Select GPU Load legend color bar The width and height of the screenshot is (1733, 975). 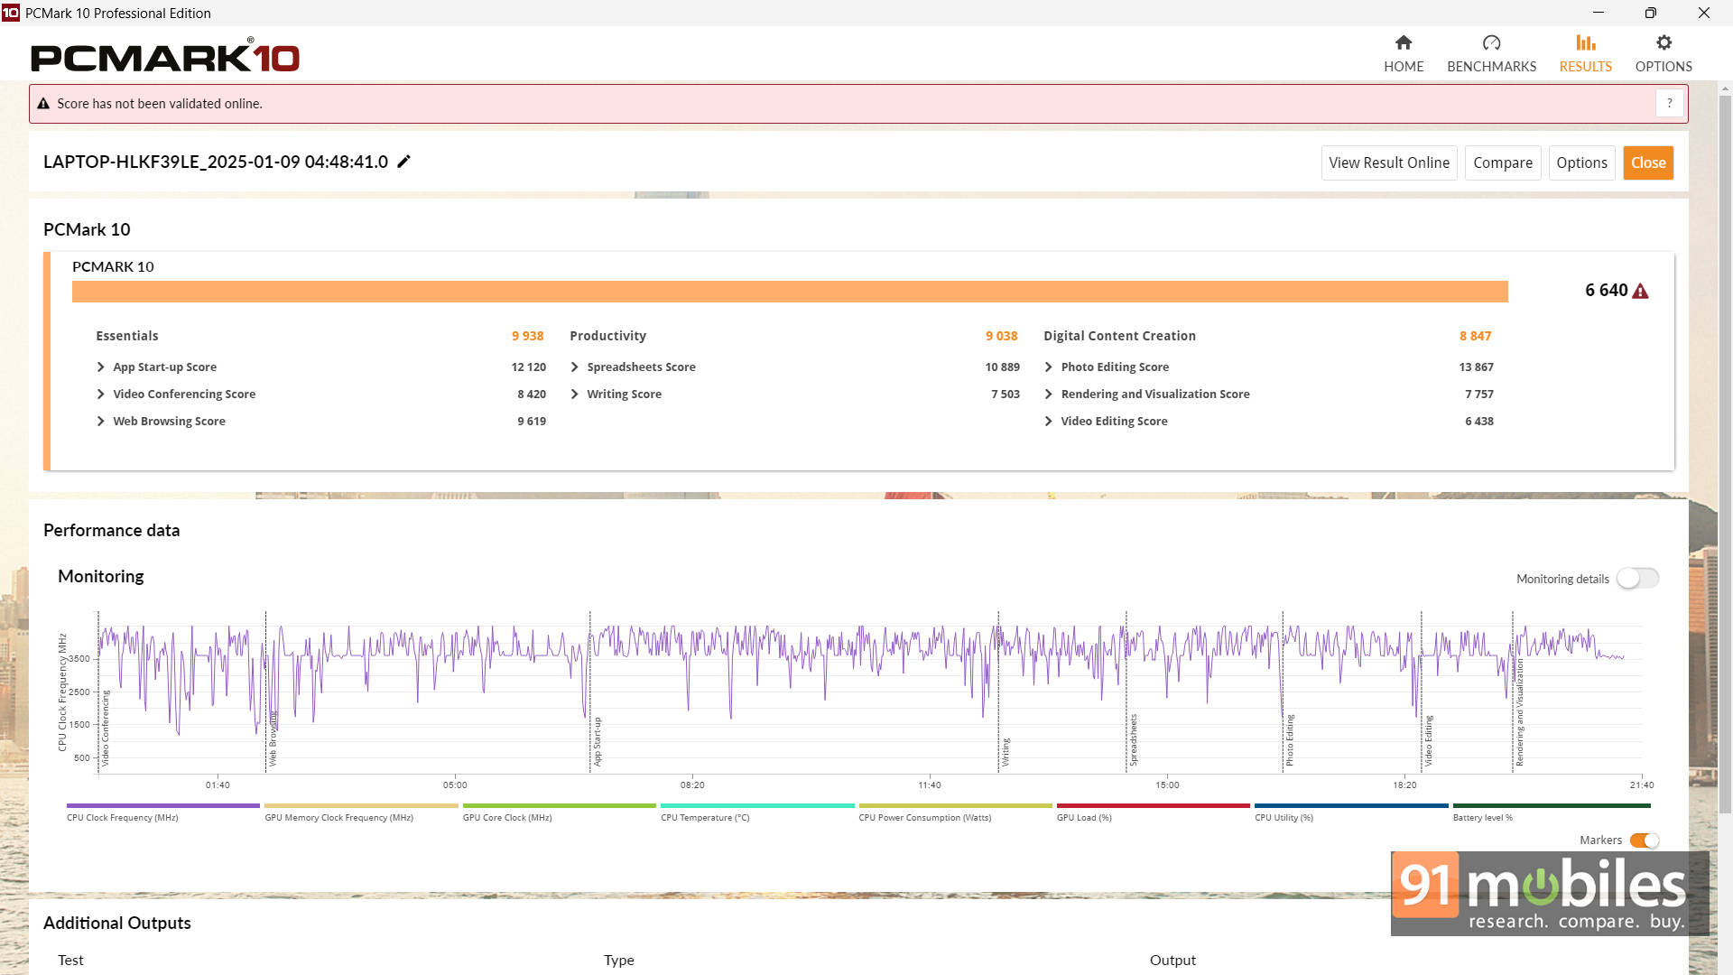(x=1153, y=805)
